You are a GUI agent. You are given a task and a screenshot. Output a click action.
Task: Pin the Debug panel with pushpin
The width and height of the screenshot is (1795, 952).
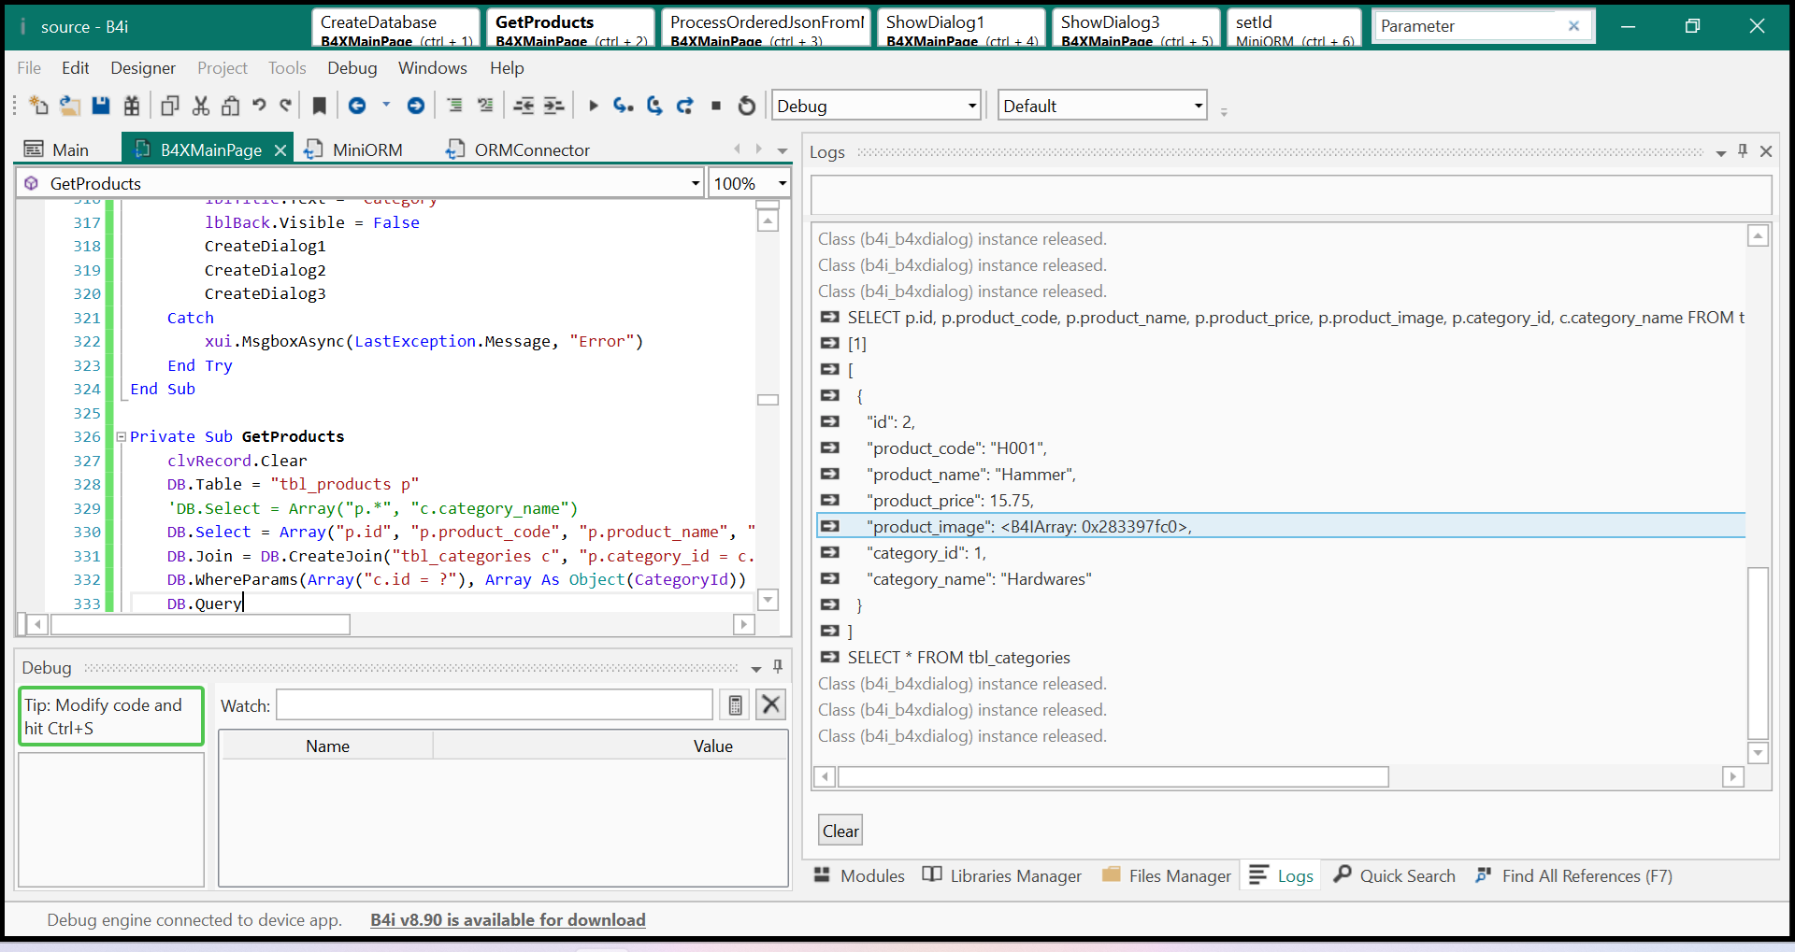(778, 667)
